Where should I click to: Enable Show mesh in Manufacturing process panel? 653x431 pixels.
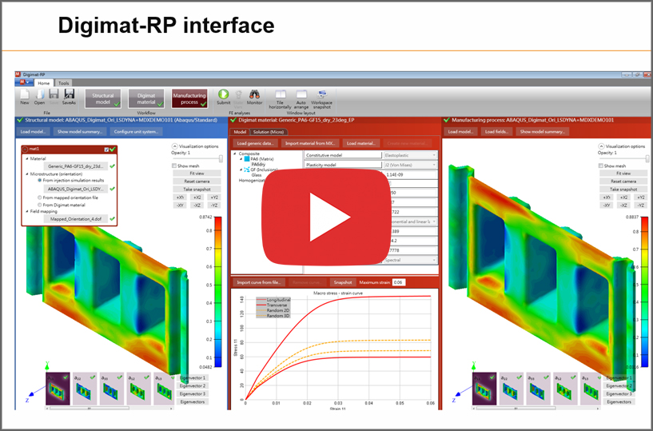coord(601,166)
